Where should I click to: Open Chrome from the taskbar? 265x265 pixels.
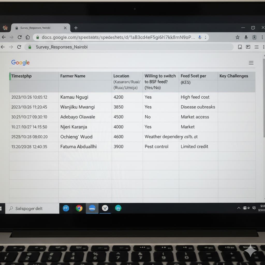pos(79,208)
